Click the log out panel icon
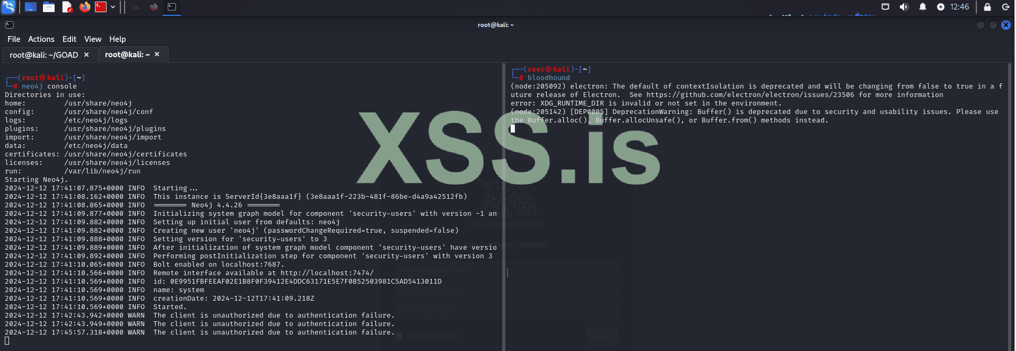This screenshot has height=351, width=1016. pyautogui.click(x=1005, y=7)
